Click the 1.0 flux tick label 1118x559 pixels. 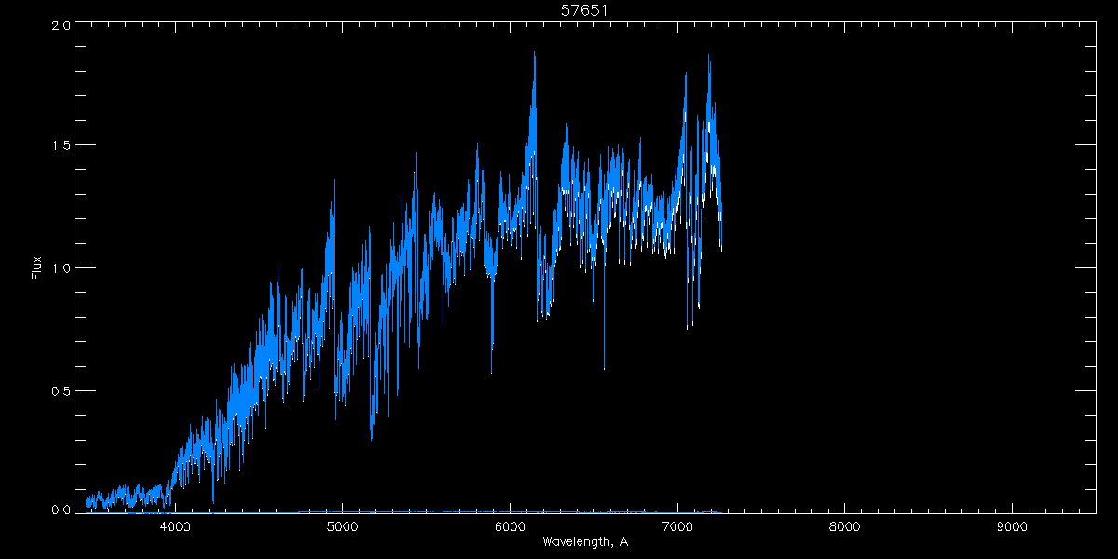(61, 268)
